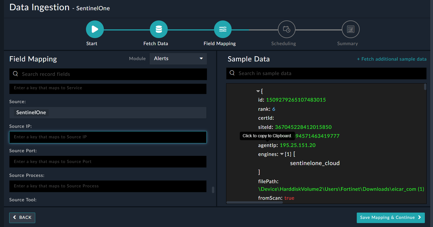Click the sample data horizontal scrollbar

pyautogui.click(x=254, y=202)
